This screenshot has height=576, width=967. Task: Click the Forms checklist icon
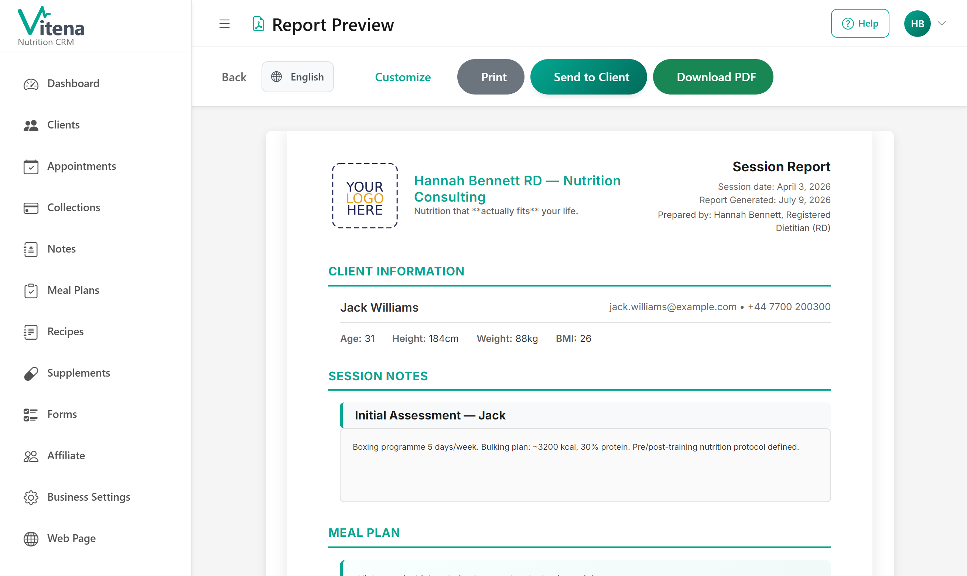click(31, 415)
